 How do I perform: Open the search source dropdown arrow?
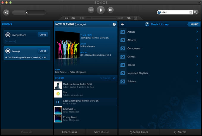point(162,12)
